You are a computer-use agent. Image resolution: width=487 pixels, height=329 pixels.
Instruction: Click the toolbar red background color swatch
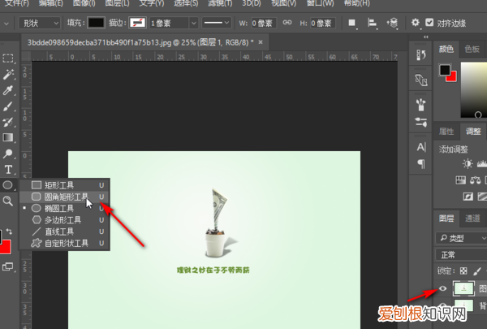click(x=6, y=247)
